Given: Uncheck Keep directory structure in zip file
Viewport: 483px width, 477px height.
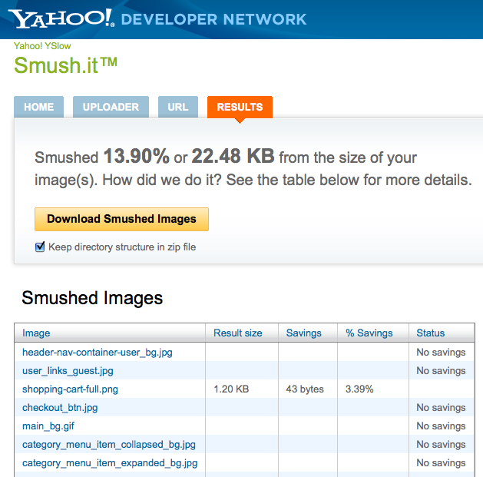Looking at the screenshot, I should [x=40, y=247].
